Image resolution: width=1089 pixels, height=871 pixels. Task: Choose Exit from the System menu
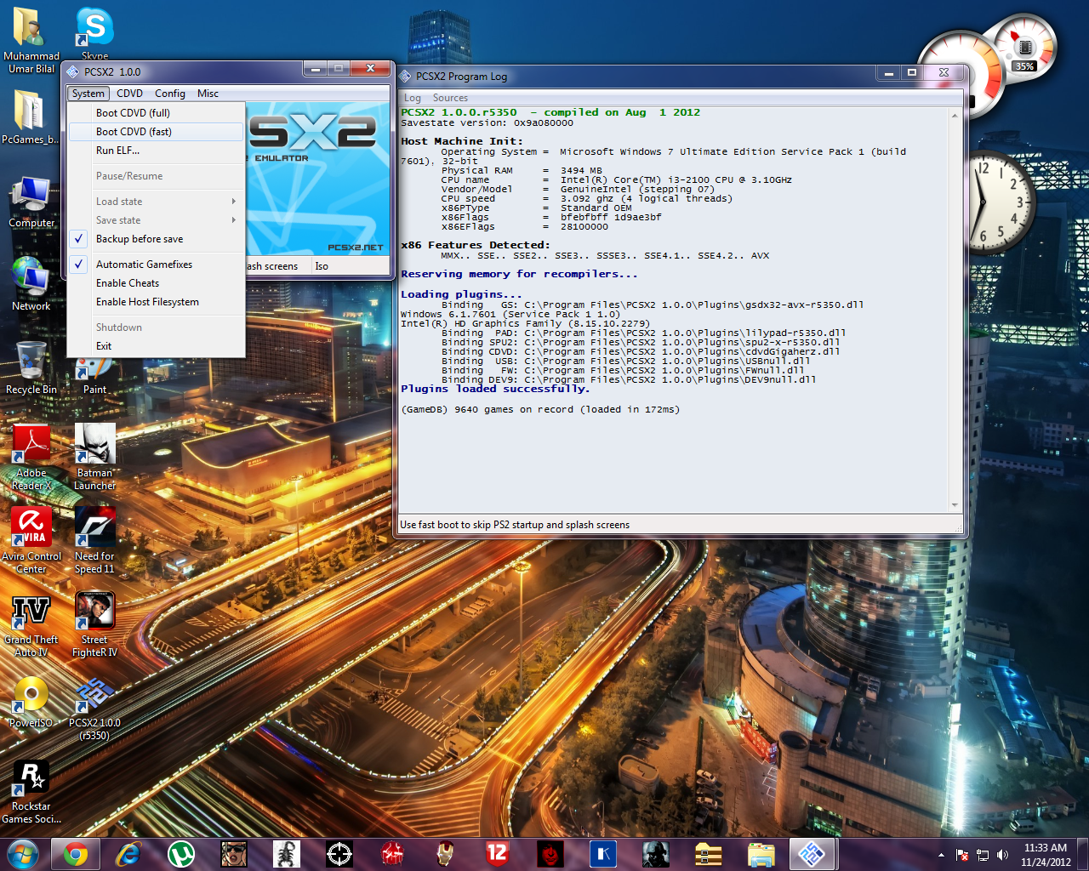point(156,346)
